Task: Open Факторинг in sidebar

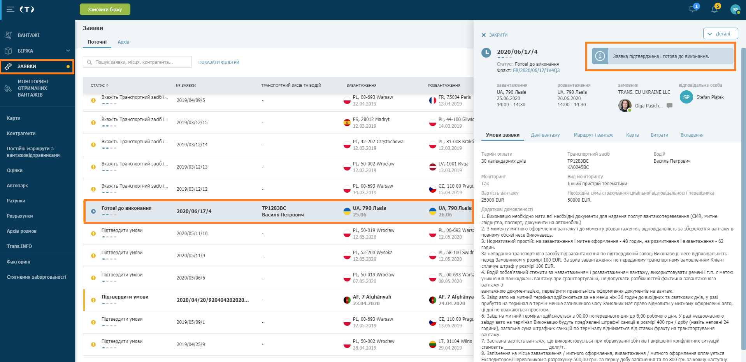Action: 19,262
